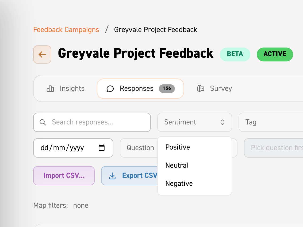Image resolution: width=303 pixels, height=227 pixels.
Task: Focus the Search responses input field
Action: tap(92, 122)
